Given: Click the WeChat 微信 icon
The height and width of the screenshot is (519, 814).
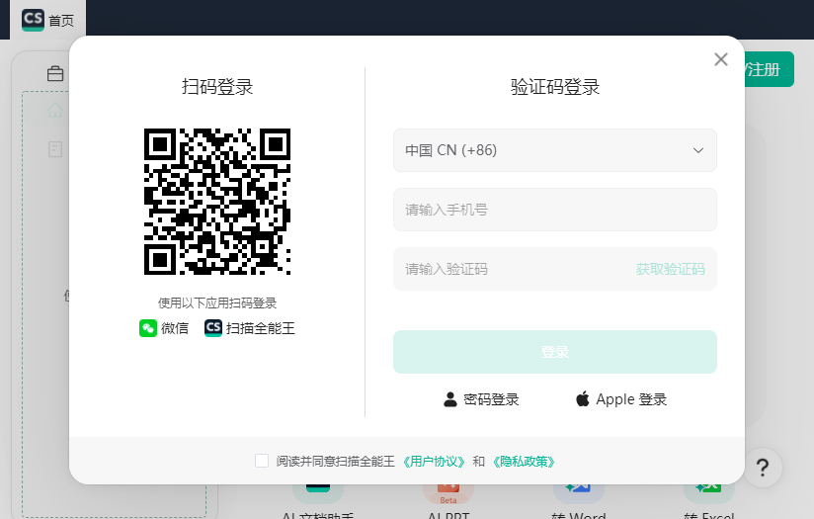Looking at the screenshot, I should pos(148,328).
